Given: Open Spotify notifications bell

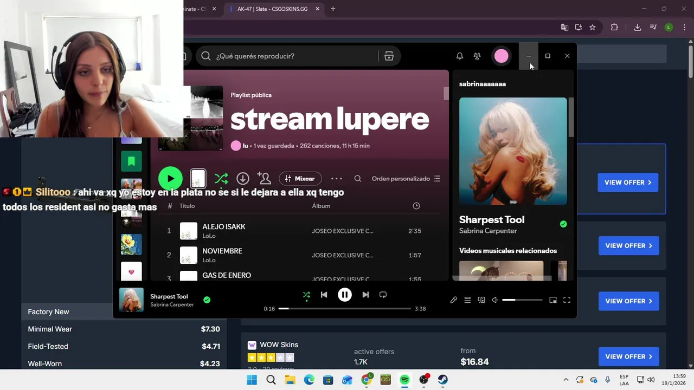Looking at the screenshot, I should click(459, 56).
